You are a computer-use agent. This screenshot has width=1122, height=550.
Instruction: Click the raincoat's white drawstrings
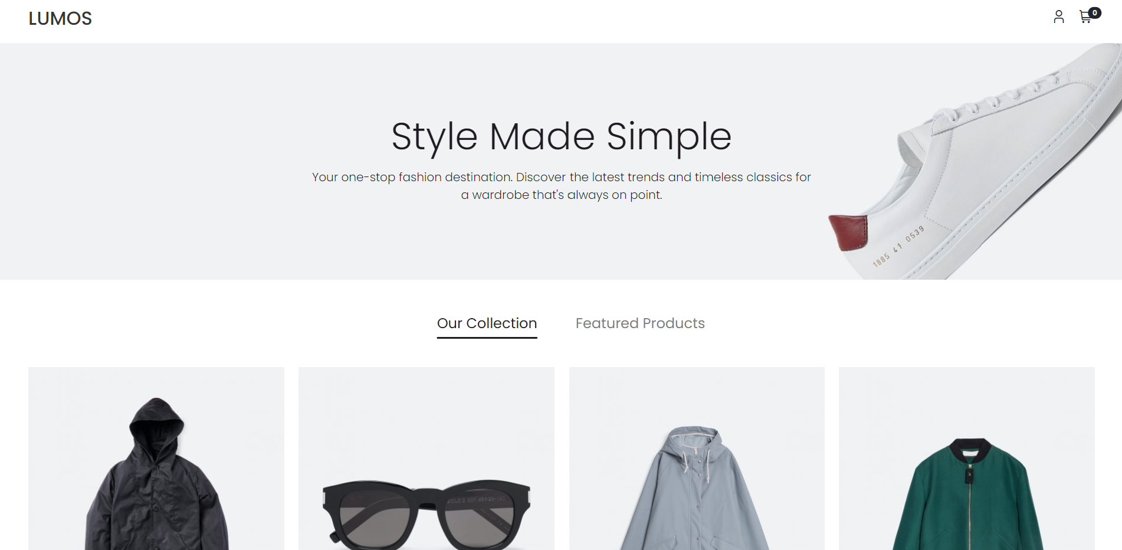point(690,460)
